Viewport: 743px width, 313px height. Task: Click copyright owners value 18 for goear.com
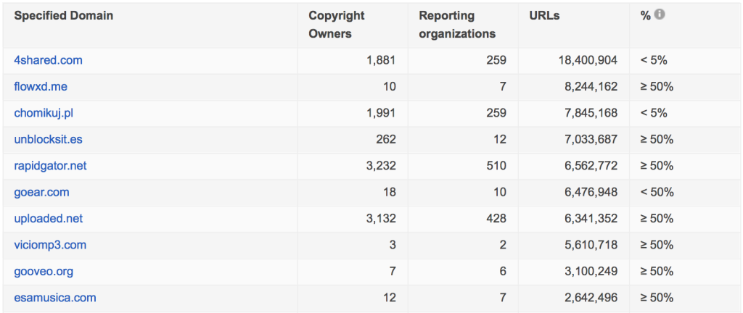point(390,193)
